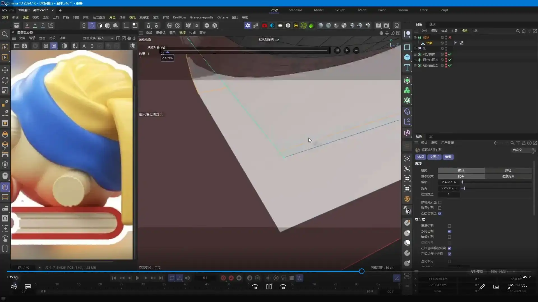Click the Text spline T icon
The width and height of the screenshot is (538, 302).
(x=407, y=67)
